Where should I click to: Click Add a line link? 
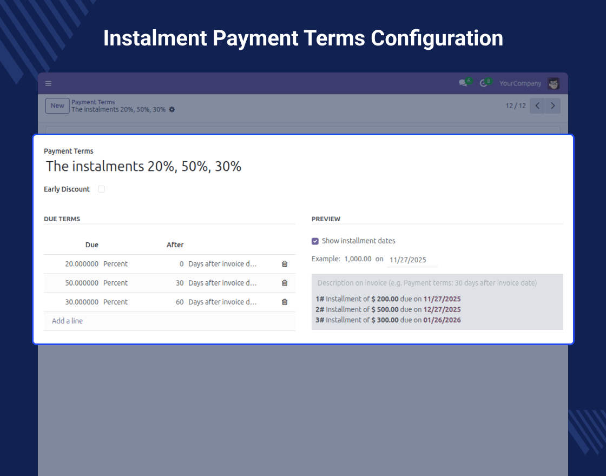(x=67, y=321)
